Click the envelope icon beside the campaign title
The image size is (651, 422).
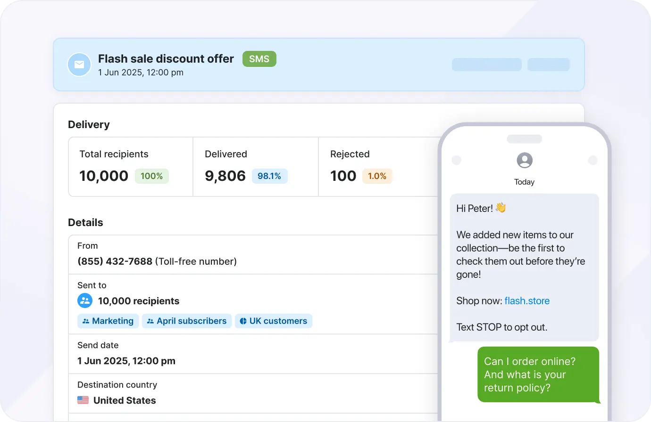[79, 65]
